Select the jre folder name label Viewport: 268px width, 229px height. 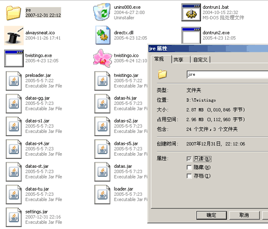click(28, 10)
